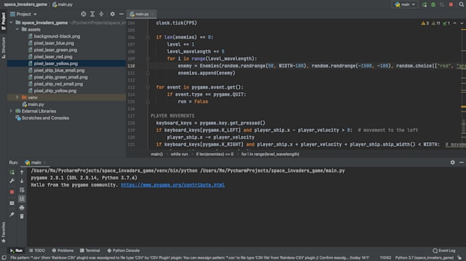The height and width of the screenshot is (261, 466).
Task: Toggle scroll to end in Run console
Action: (22, 199)
